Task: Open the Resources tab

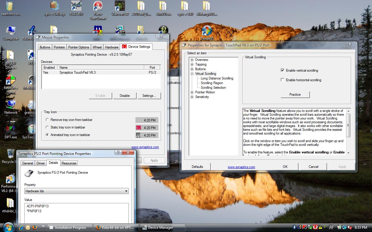Action: pyautogui.click(x=69, y=163)
